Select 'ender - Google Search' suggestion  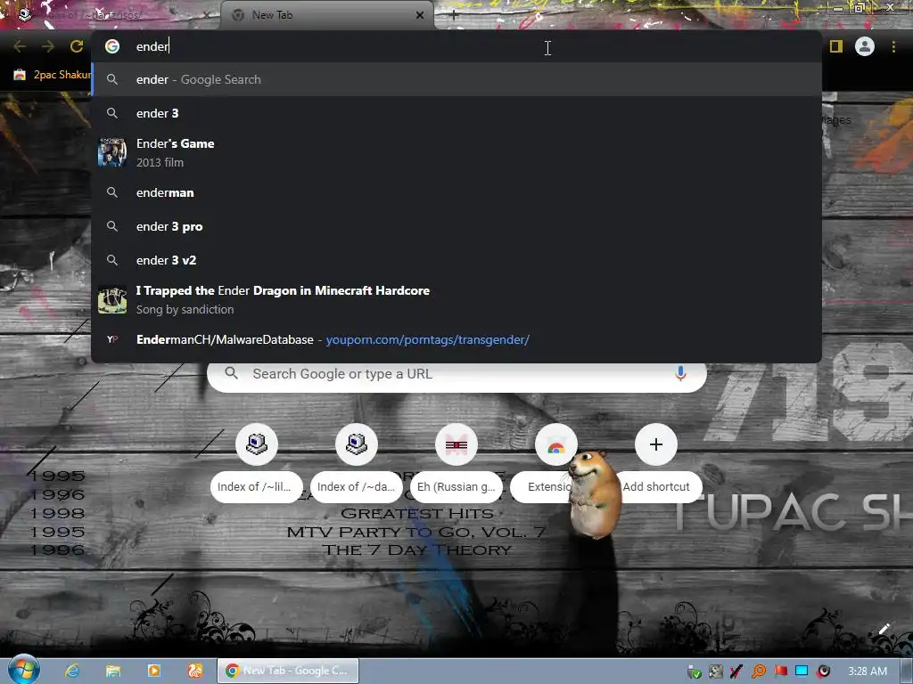point(456,79)
